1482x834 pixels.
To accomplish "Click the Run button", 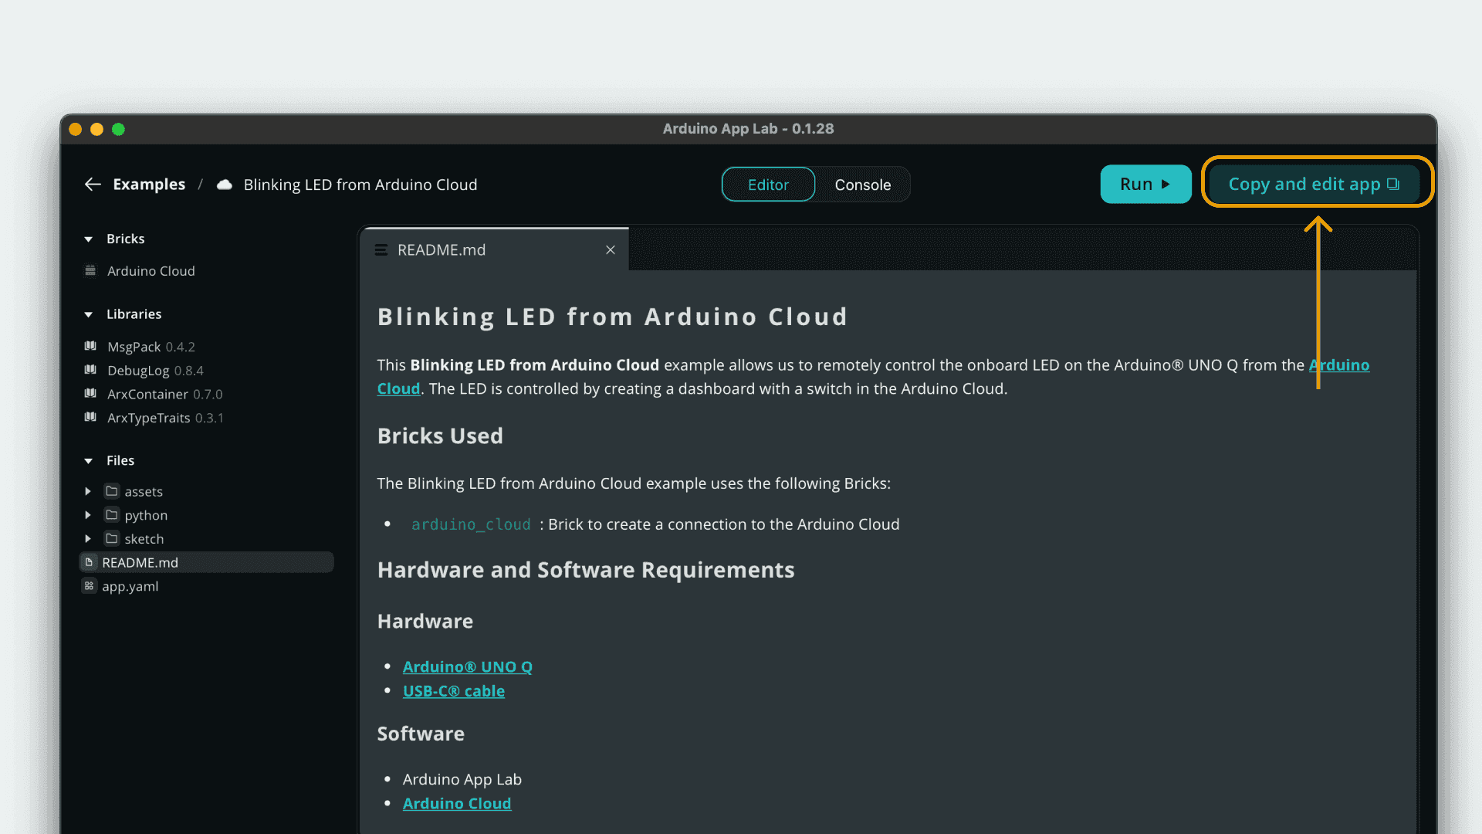I will pyautogui.click(x=1145, y=184).
